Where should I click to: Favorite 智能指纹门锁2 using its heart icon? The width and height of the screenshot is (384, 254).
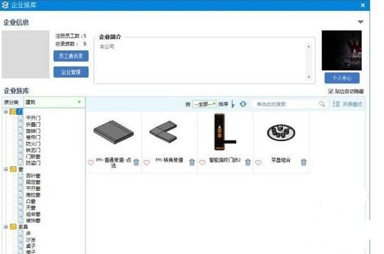pos(202,163)
